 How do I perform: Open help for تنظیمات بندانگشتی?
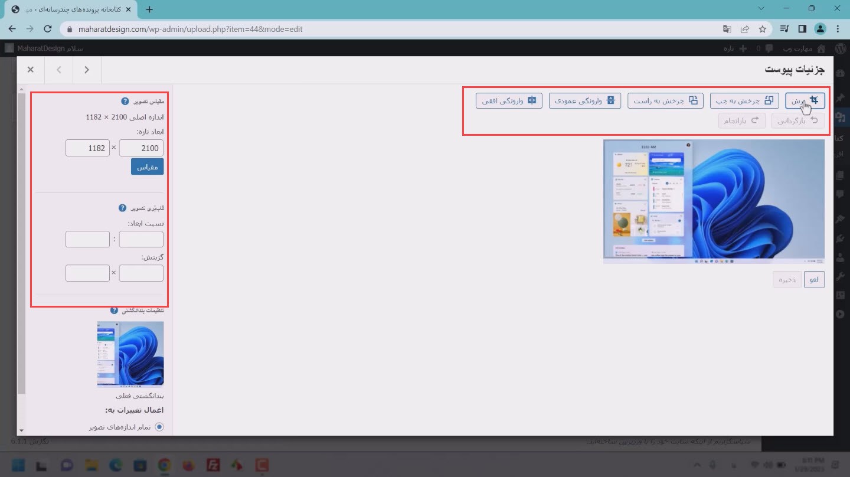[115, 310]
